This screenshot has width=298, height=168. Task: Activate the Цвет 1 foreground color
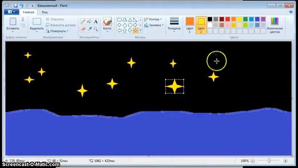(x=190, y=25)
